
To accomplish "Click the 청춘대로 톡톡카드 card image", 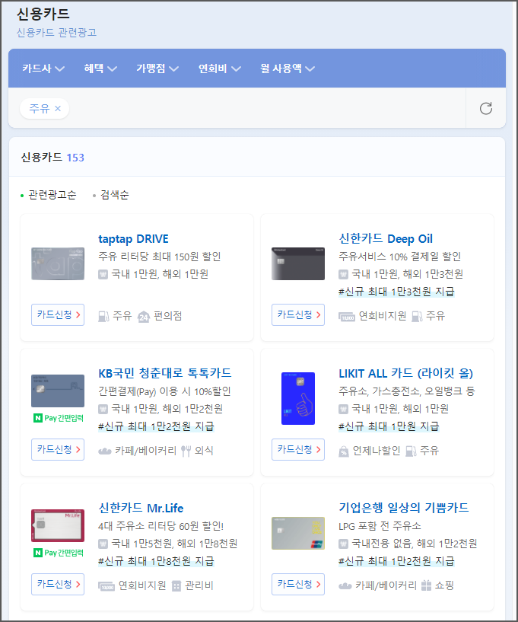I will click(58, 391).
